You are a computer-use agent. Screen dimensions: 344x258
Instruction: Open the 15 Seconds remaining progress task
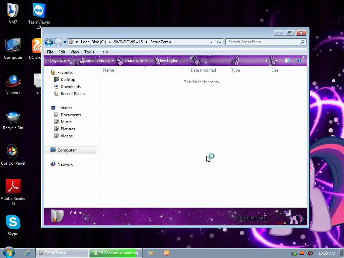click(x=116, y=253)
